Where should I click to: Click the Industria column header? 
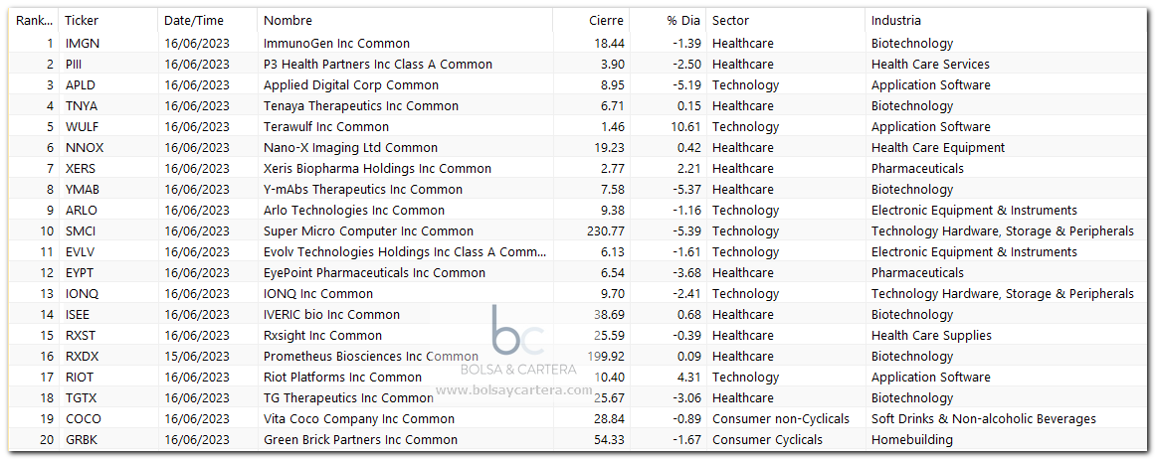tap(1006, 21)
